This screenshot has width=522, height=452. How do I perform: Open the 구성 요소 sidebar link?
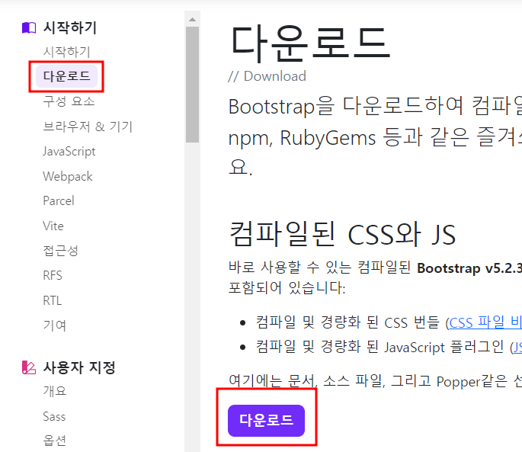point(69,101)
